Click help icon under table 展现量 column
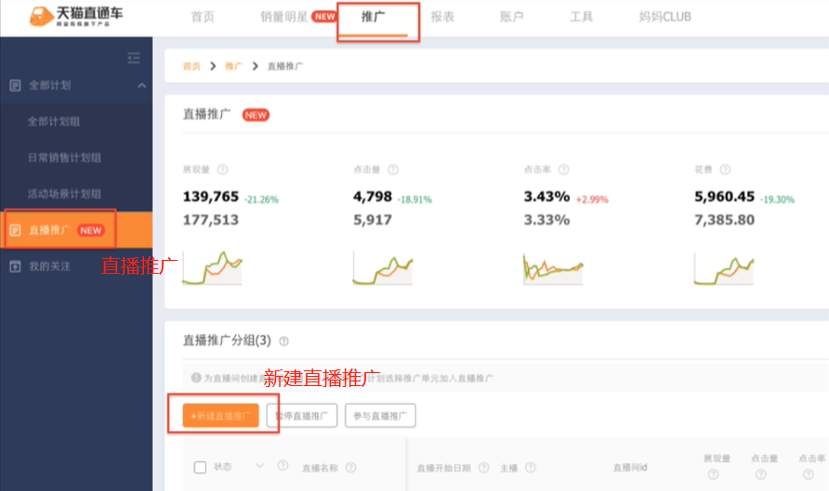The height and width of the screenshot is (491, 829). click(x=713, y=474)
